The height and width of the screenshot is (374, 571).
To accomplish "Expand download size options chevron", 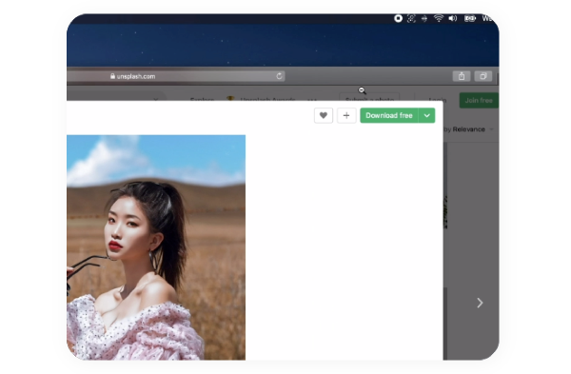I will (426, 115).
